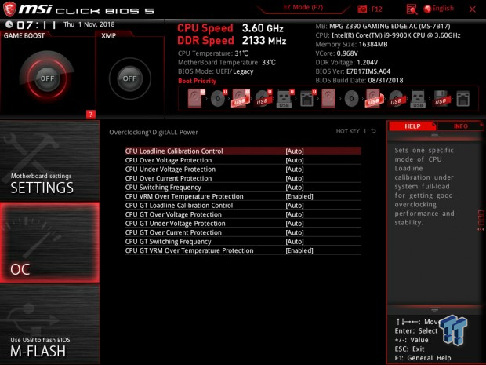This screenshot has height=365, width=486.
Task: Click the red question mark help icon
Action: 90,115
